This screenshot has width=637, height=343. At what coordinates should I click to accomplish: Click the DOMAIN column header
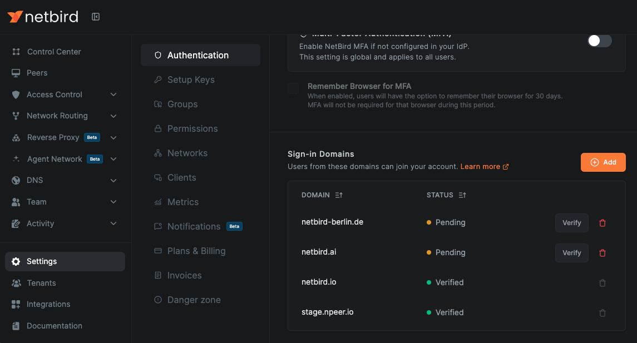pyautogui.click(x=315, y=195)
